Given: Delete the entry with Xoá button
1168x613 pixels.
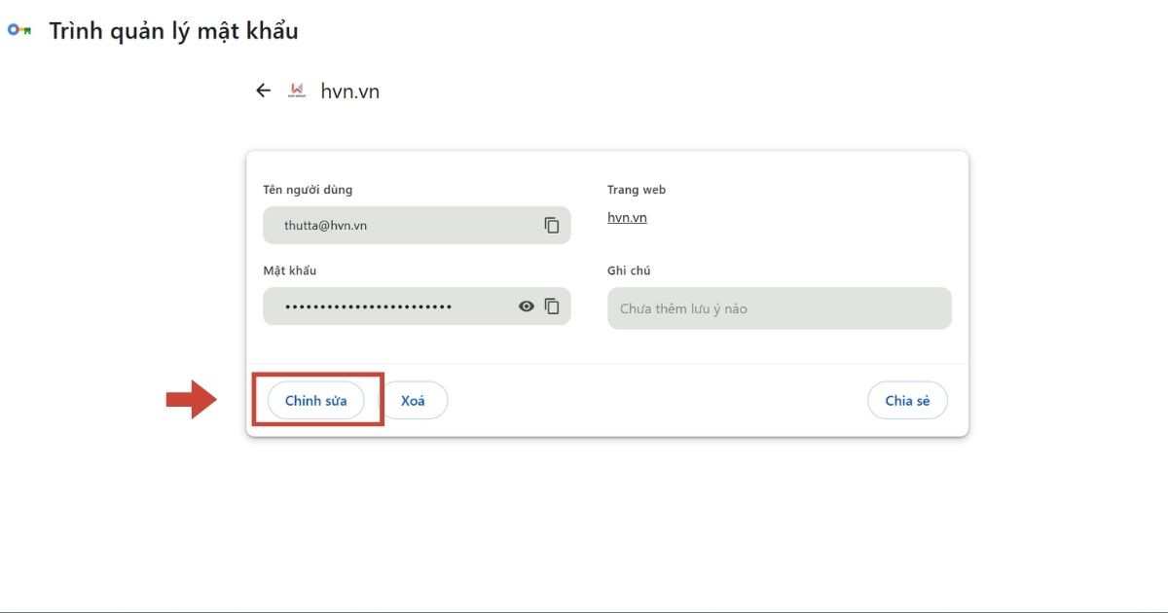Looking at the screenshot, I should click(x=413, y=400).
